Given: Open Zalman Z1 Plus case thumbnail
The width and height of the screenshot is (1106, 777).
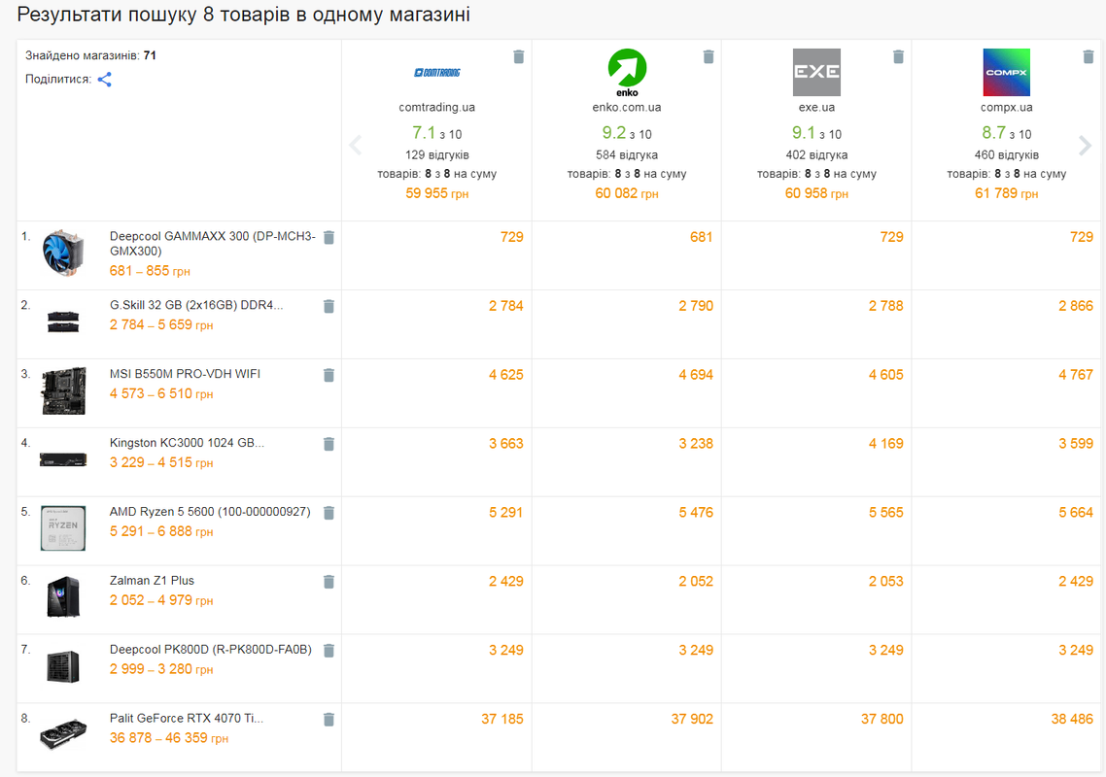Looking at the screenshot, I should (x=63, y=596).
